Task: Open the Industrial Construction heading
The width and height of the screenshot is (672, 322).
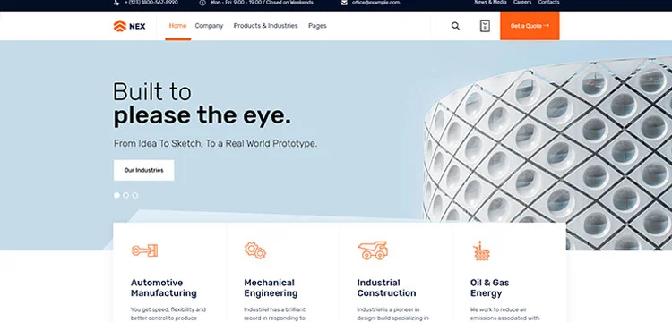Action: [386, 288]
